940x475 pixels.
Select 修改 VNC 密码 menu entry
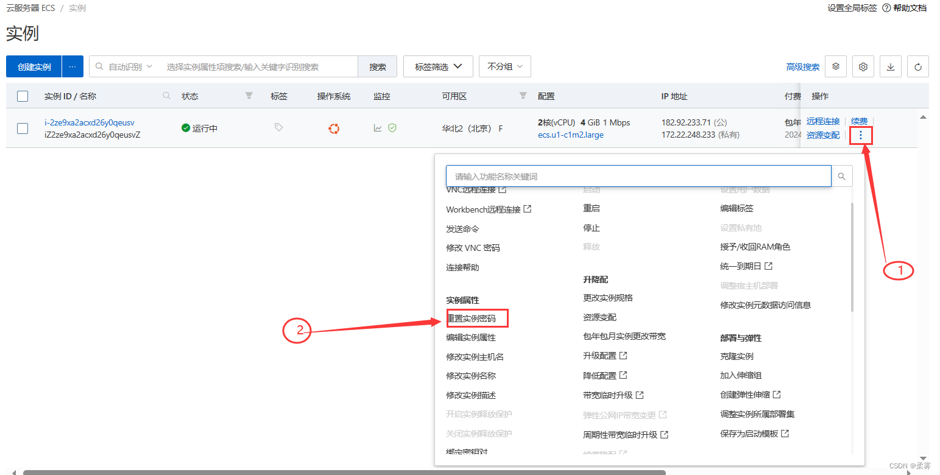[473, 248]
